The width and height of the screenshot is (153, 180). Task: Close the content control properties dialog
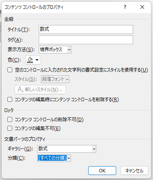coord(142,7)
